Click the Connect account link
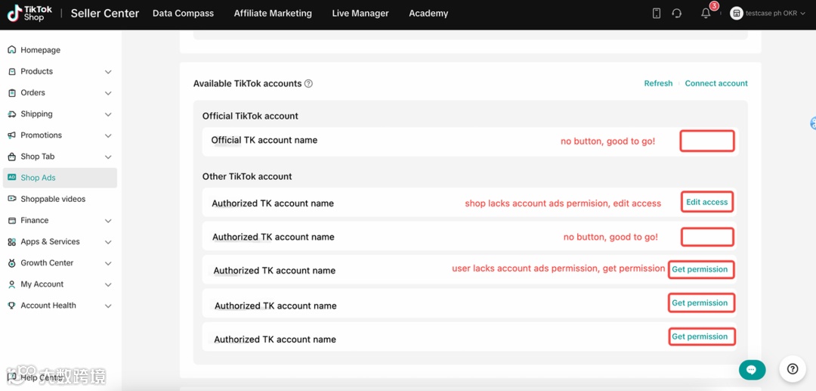816x391 pixels. pos(716,83)
